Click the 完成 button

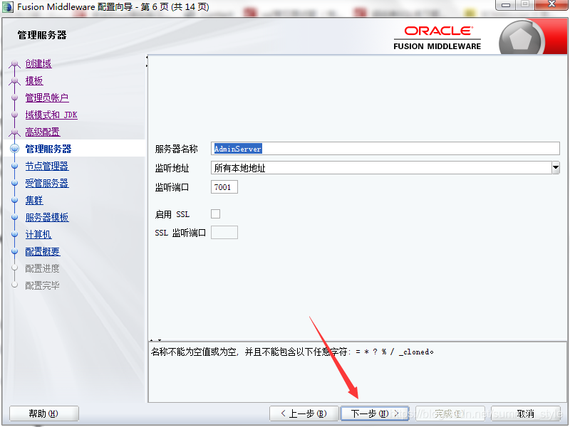point(450,413)
